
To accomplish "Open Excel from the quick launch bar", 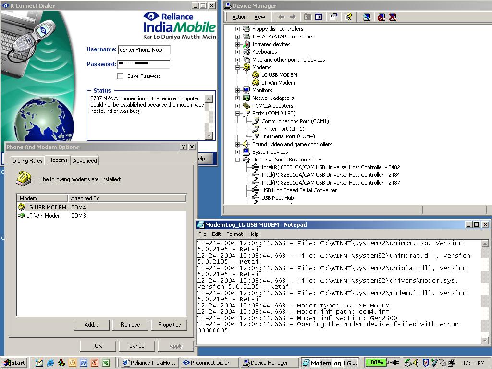I will [x=106, y=363].
